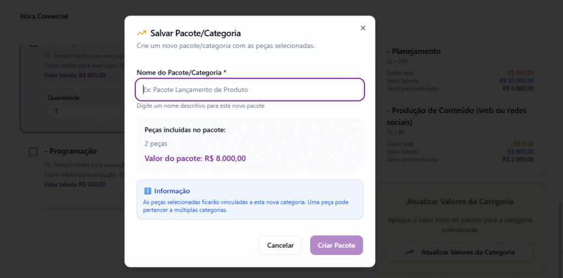Focus the Nome do Pacote/Categoria field
The height and width of the screenshot is (278, 563).
(250, 90)
